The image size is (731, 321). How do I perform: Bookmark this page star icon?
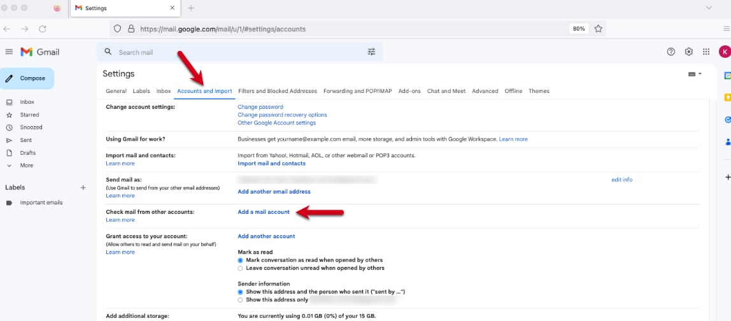point(598,29)
